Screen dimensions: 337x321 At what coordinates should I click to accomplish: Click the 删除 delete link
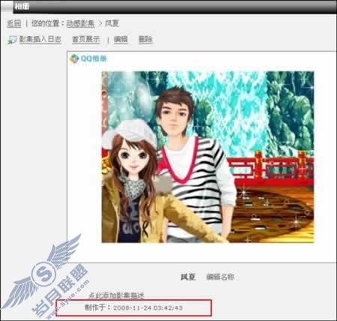(x=145, y=39)
